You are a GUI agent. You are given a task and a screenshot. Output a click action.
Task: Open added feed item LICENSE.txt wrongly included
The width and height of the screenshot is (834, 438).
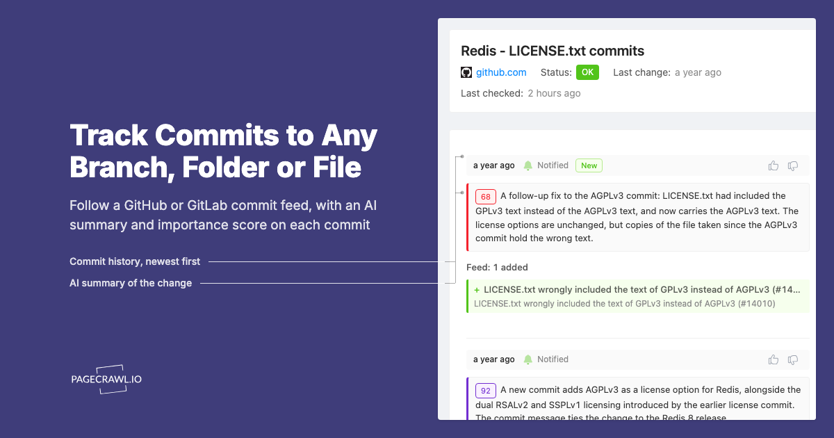(x=638, y=296)
